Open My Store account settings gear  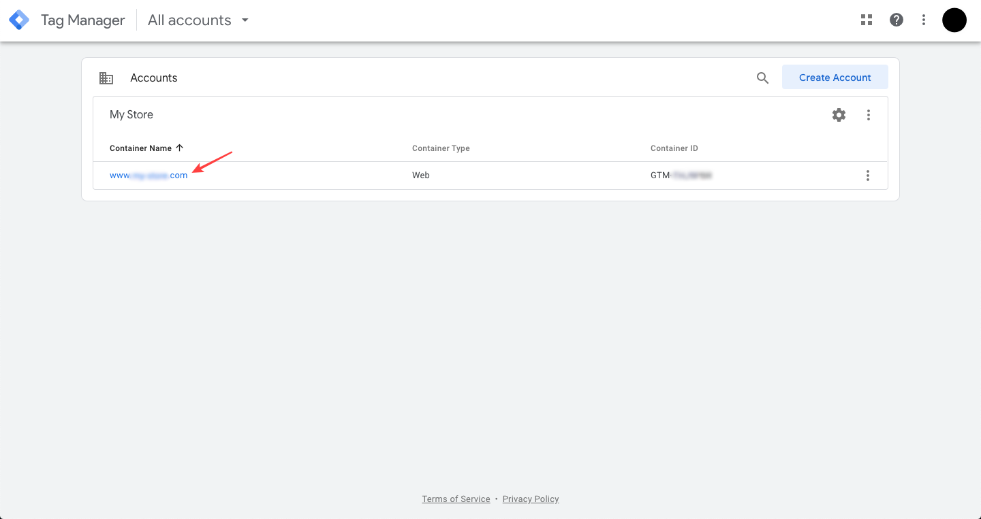point(839,115)
